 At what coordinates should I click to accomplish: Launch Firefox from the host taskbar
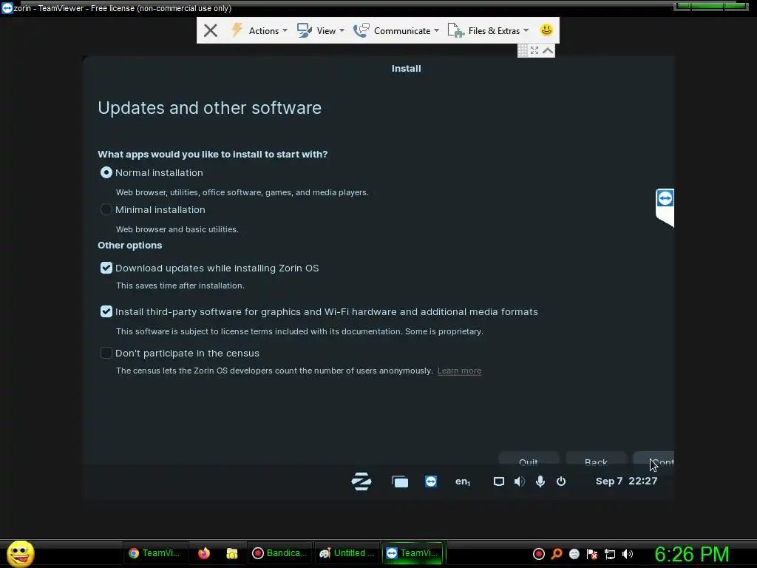tap(204, 553)
